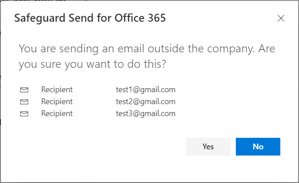Click the red marker at dialog's left edge
299x183 pixels.
click(x=1, y=121)
